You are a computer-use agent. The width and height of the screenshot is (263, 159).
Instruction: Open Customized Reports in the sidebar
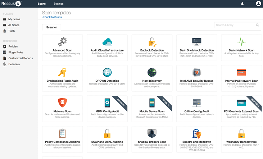[21, 58]
